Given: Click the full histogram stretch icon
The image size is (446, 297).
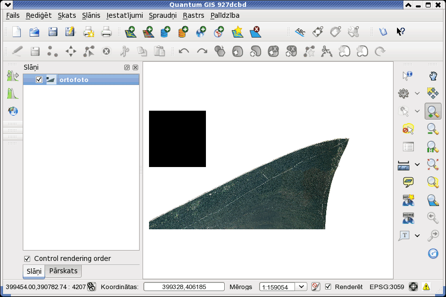Looking at the screenshot, I should tap(13, 93).
